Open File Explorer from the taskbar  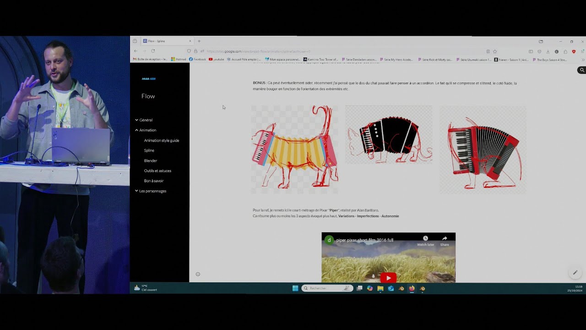pyautogui.click(x=380, y=288)
